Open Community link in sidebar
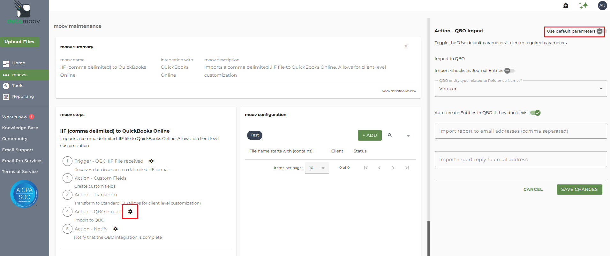The height and width of the screenshot is (256, 610). tap(15, 139)
